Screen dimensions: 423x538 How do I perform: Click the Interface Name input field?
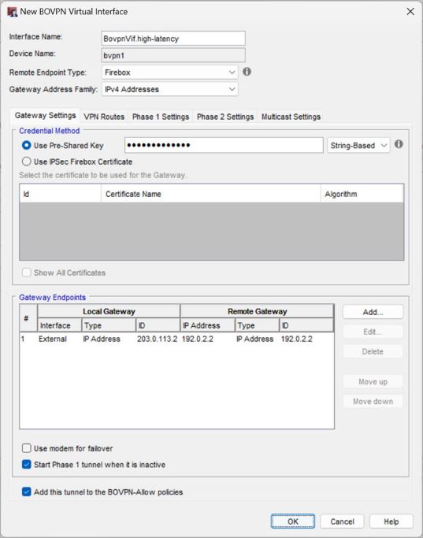[x=173, y=39]
